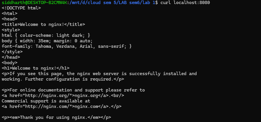The height and width of the screenshot is (122, 261).
Task: Click the opening style tag
Action: (x=11, y=30)
